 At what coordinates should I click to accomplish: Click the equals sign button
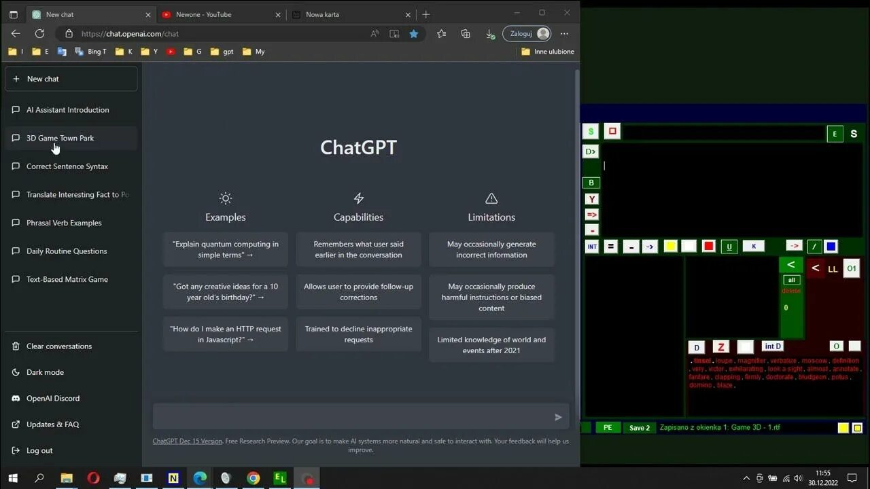tap(610, 247)
